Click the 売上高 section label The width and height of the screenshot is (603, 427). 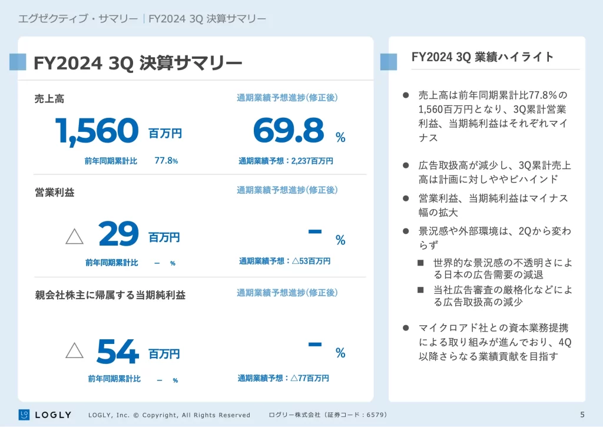pyautogui.click(x=49, y=99)
